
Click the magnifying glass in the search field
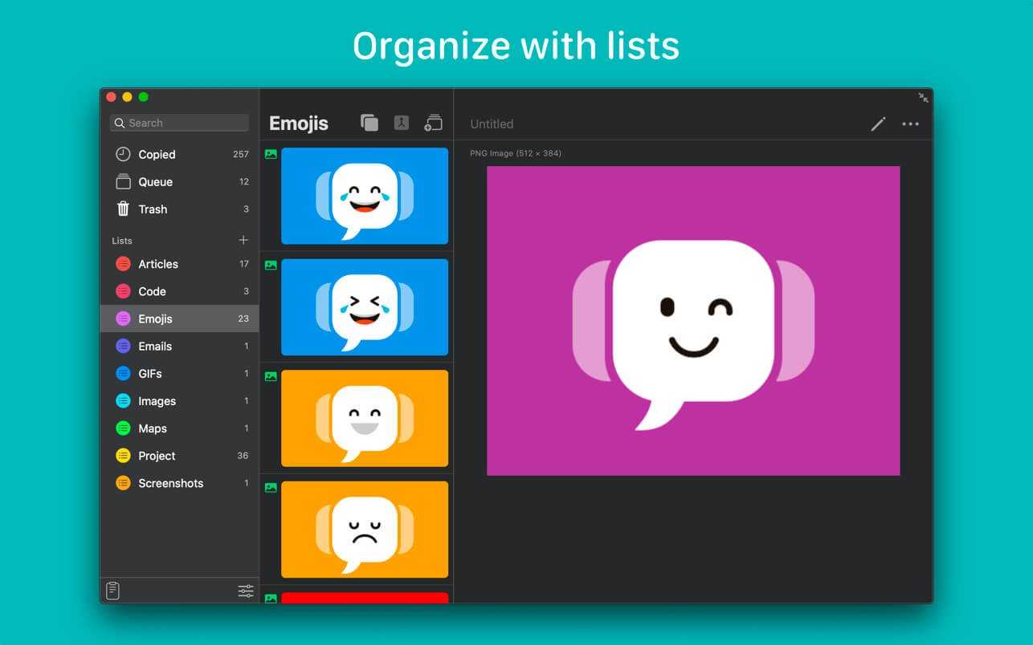pyautogui.click(x=120, y=122)
